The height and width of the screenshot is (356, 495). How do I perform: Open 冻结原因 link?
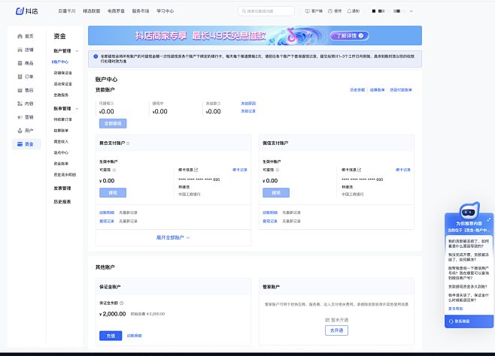[248, 104]
